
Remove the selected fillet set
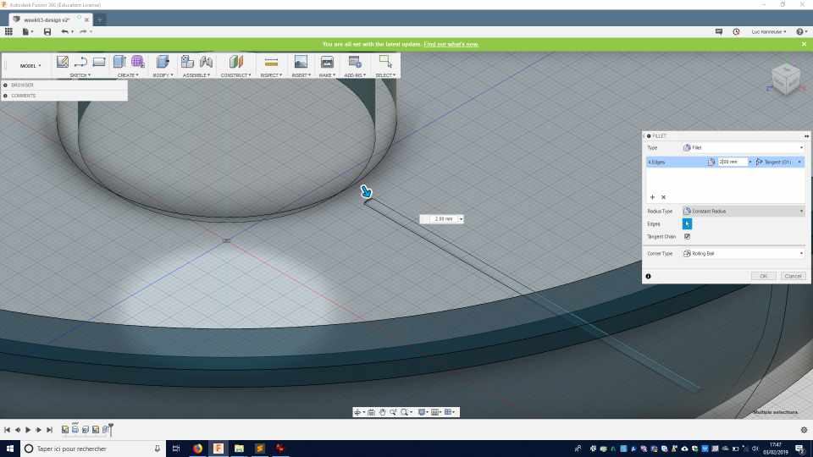click(663, 197)
